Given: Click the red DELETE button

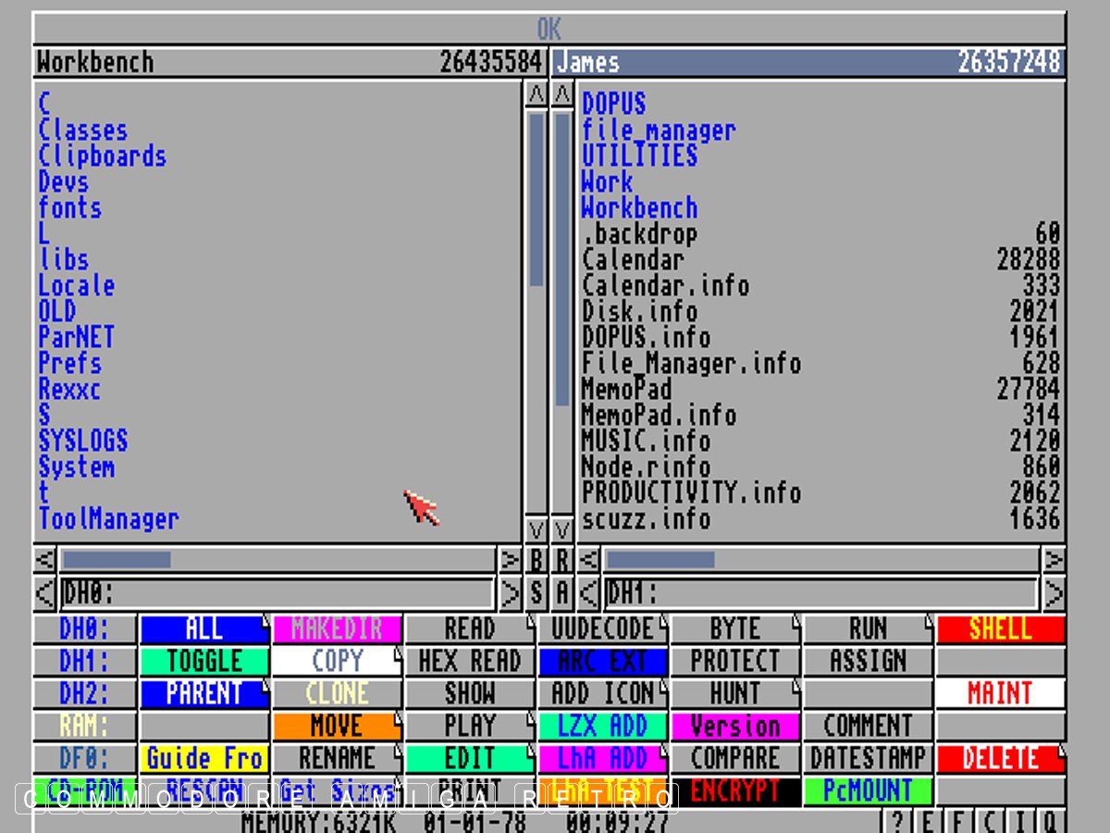Looking at the screenshot, I should pos(1000,758).
